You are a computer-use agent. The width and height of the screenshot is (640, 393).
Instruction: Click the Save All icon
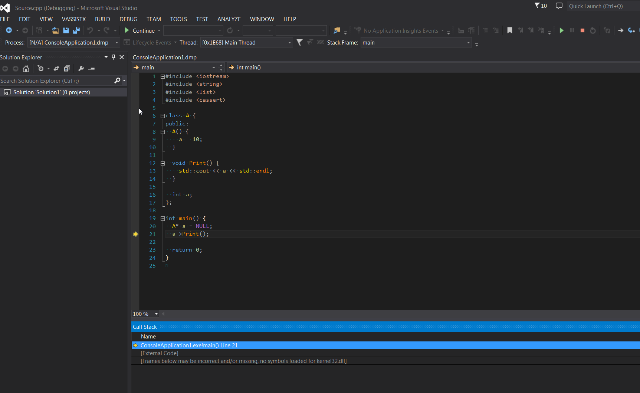pyautogui.click(x=76, y=30)
